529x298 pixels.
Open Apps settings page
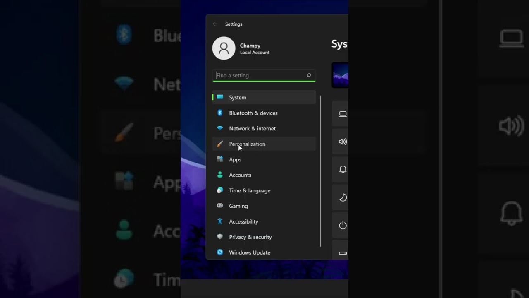click(264, 159)
